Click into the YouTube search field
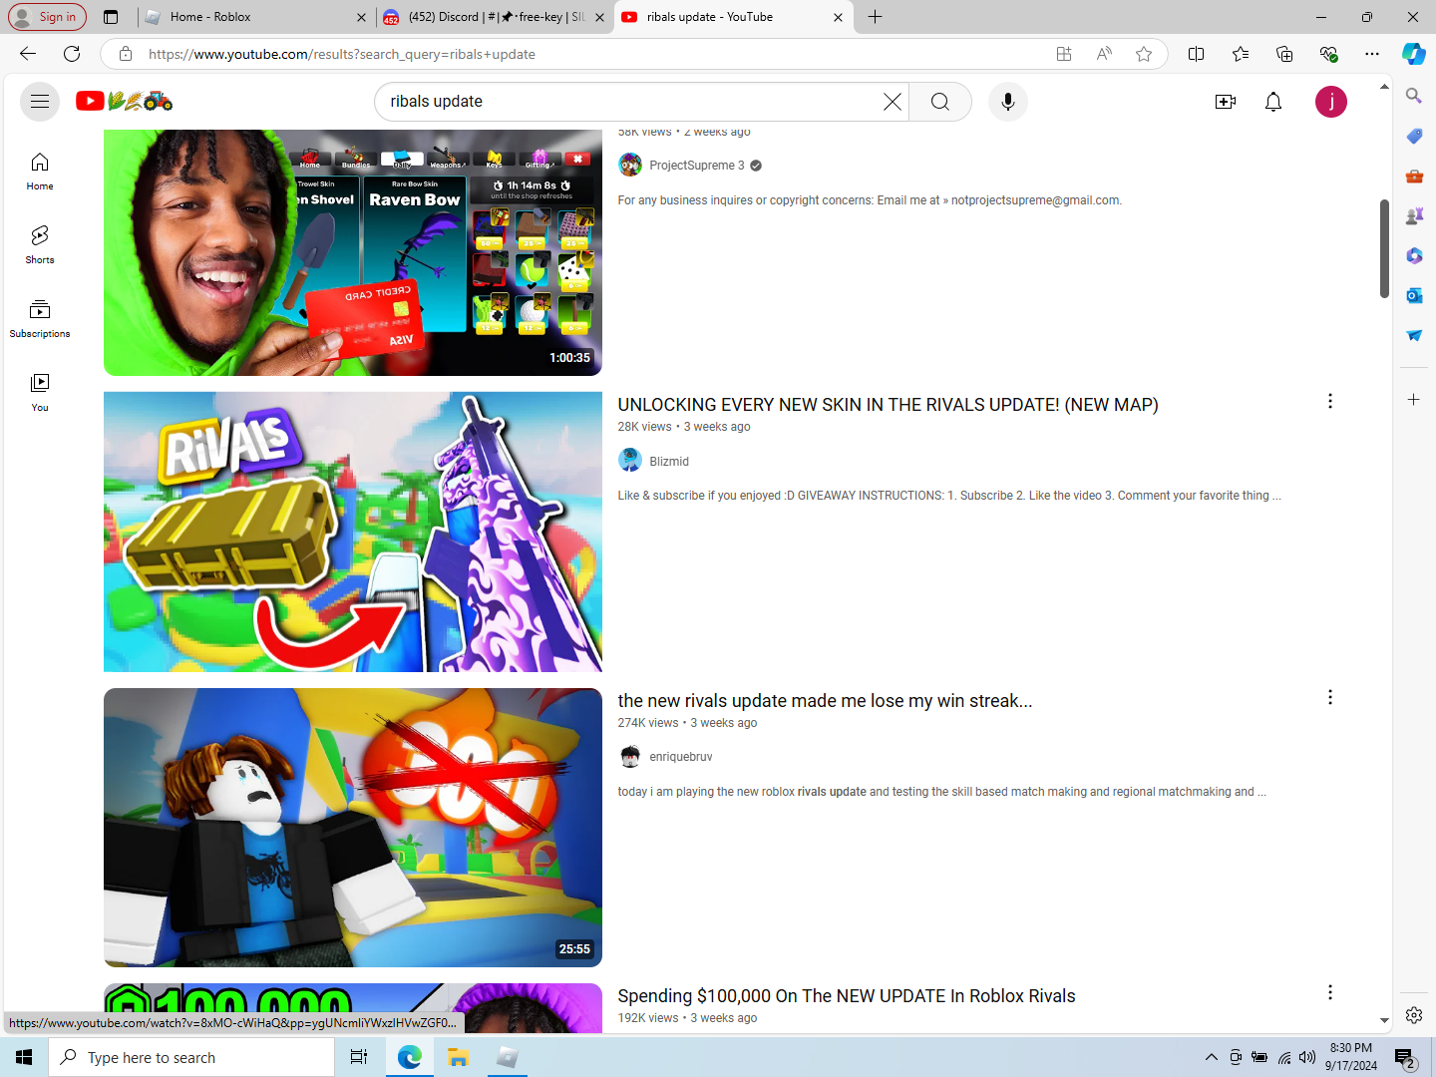Screen dimensions: 1436x1077 (x=628, y=102)
